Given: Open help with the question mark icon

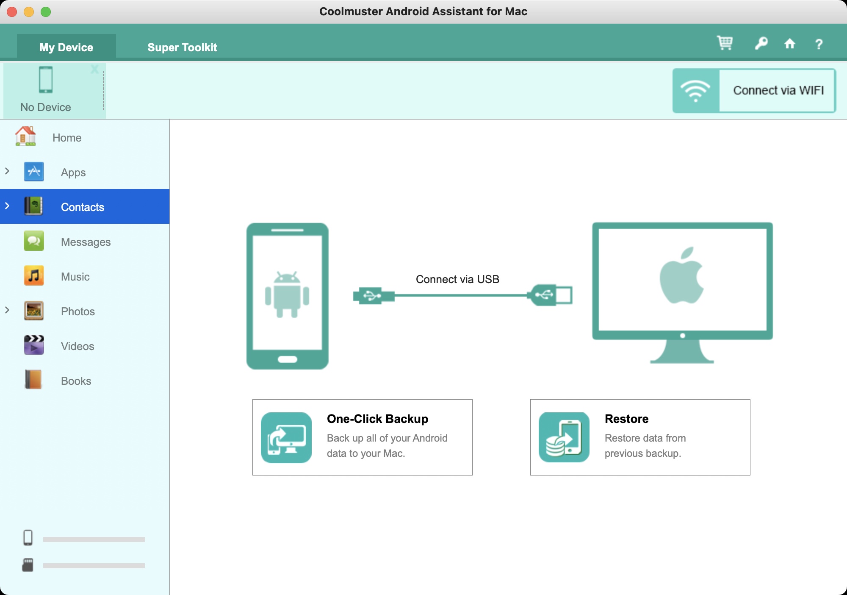Looking at the screenshot, I should pyautogui.click(x=819, y=44).
